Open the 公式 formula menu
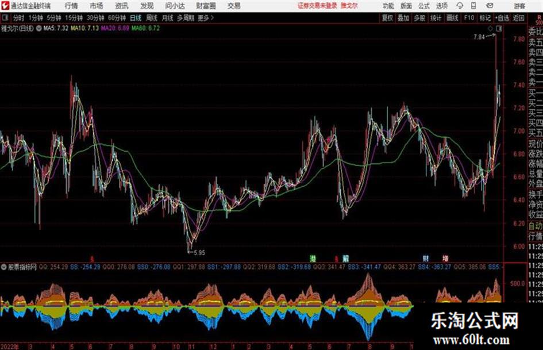The height and width of the screenshot is (350, 543). 424,6
